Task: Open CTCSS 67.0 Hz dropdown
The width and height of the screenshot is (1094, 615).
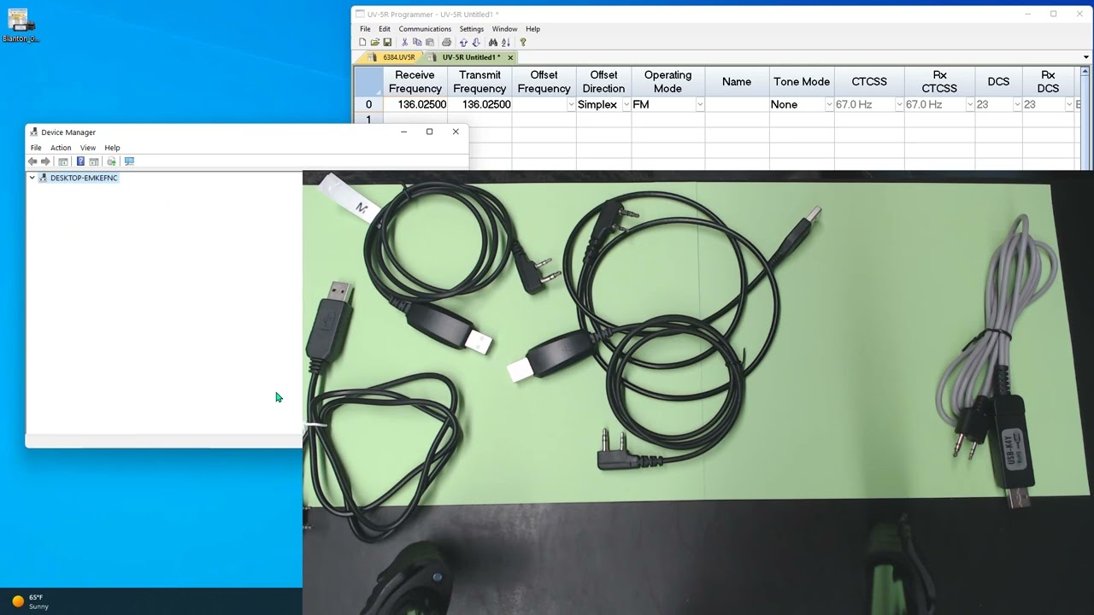Action: 898,105
